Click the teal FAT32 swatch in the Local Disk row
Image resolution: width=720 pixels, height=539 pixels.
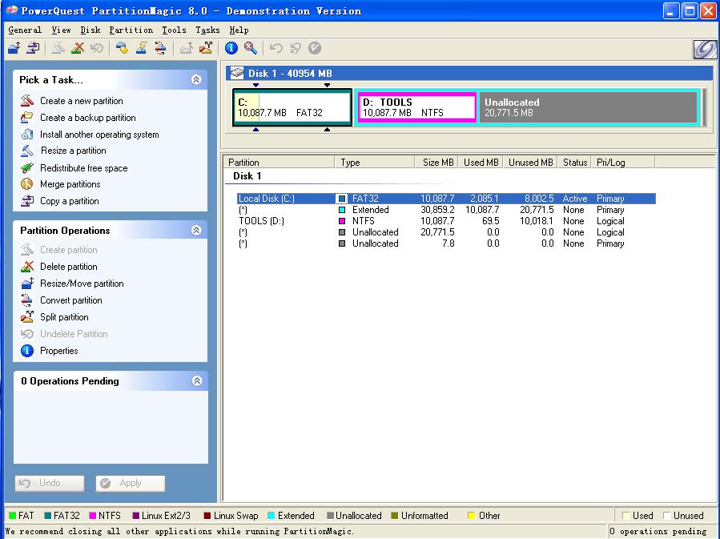342,199
